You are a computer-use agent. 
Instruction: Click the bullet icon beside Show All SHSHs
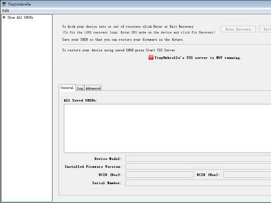click(x=4, y=17)
